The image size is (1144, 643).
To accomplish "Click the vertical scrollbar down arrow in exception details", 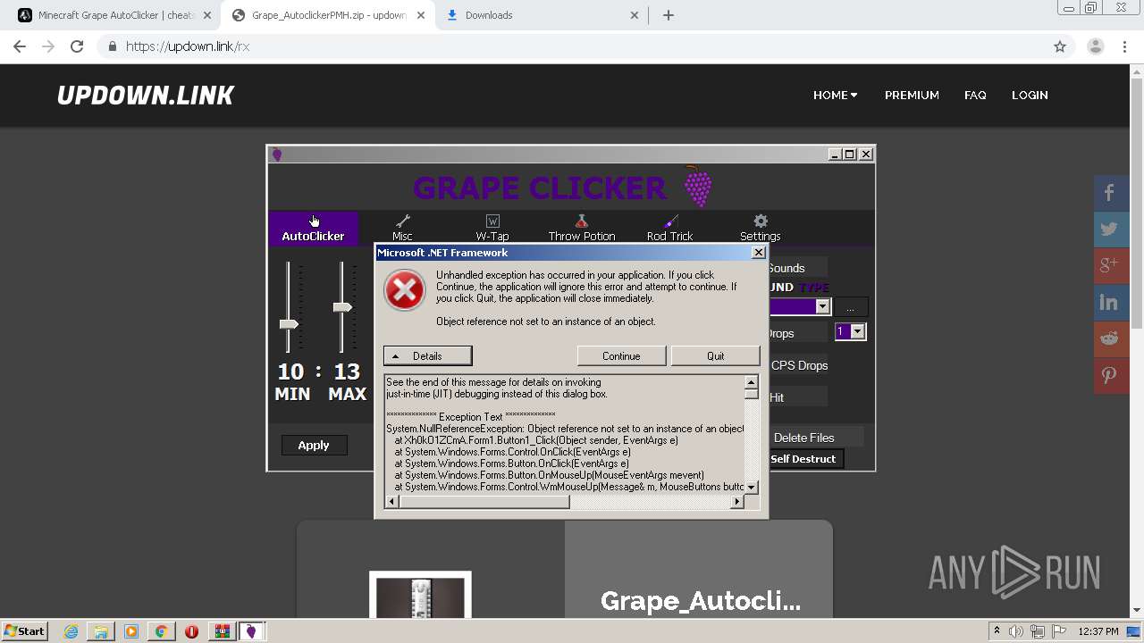I will (752, 487).
